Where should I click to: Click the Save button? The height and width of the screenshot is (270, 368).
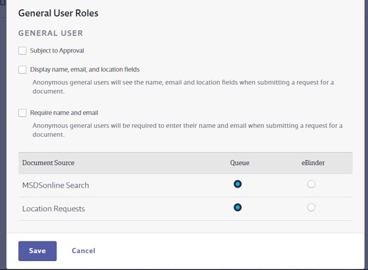coord(37,251)
